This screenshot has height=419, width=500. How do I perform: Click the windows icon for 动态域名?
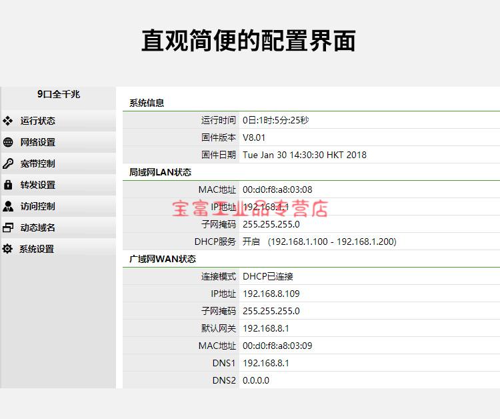pos(8,228)
